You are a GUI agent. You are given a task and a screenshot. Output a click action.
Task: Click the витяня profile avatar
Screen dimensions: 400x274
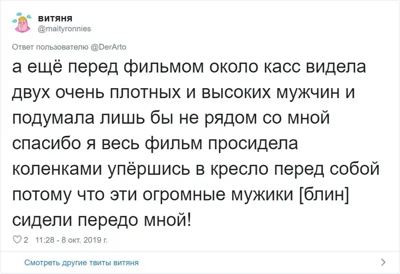click(x=22, y=23)
